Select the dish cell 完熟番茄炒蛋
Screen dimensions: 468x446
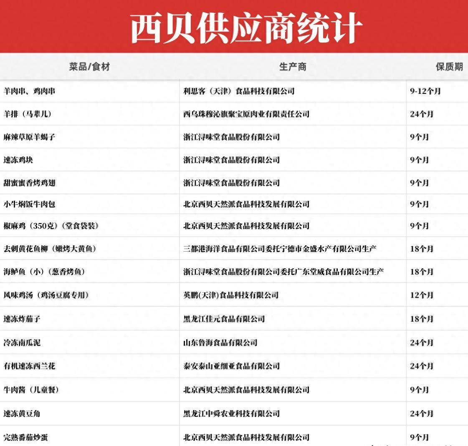[x=25, y=437]
